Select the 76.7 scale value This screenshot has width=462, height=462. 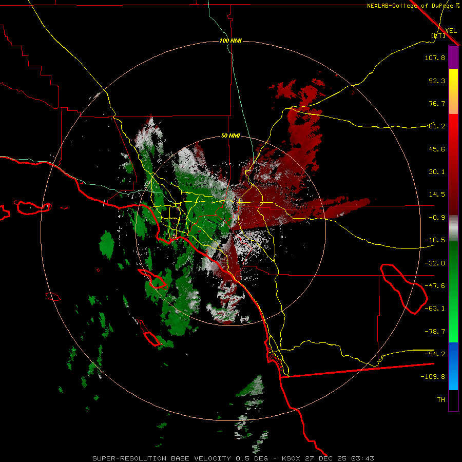(437, 103)
